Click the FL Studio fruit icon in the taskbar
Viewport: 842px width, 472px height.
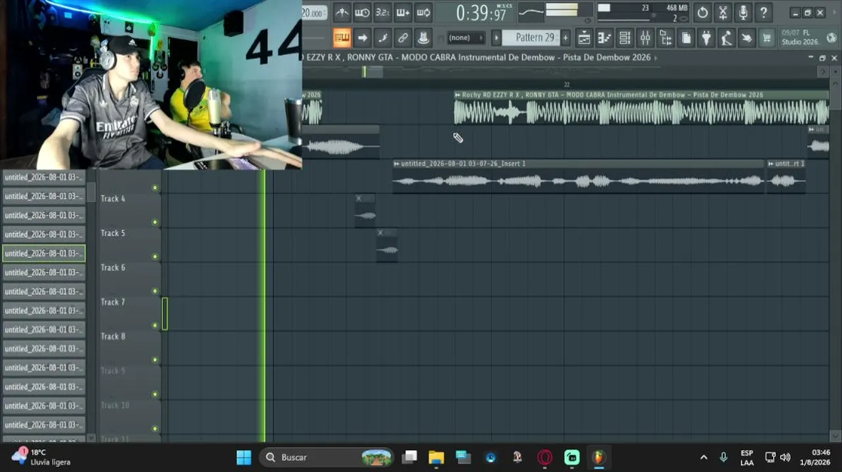[x=598, y=457]
